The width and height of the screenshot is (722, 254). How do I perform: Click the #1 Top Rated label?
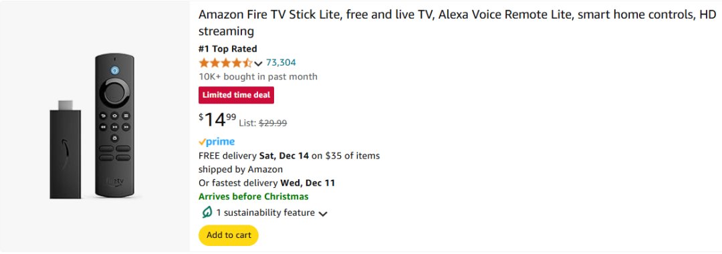pos(228,49)
